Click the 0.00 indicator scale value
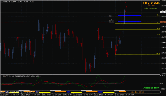Image resolution: width=166 pixels, height=96 pixels. pos(162,83)
